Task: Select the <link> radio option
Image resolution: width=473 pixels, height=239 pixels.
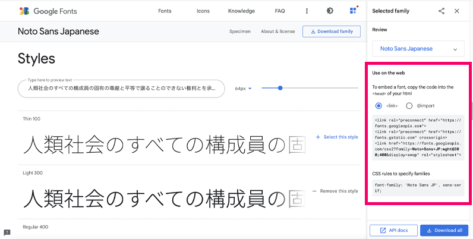Action: pos(379,106)
